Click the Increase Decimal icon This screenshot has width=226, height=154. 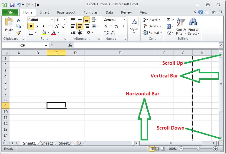[106, 33]
